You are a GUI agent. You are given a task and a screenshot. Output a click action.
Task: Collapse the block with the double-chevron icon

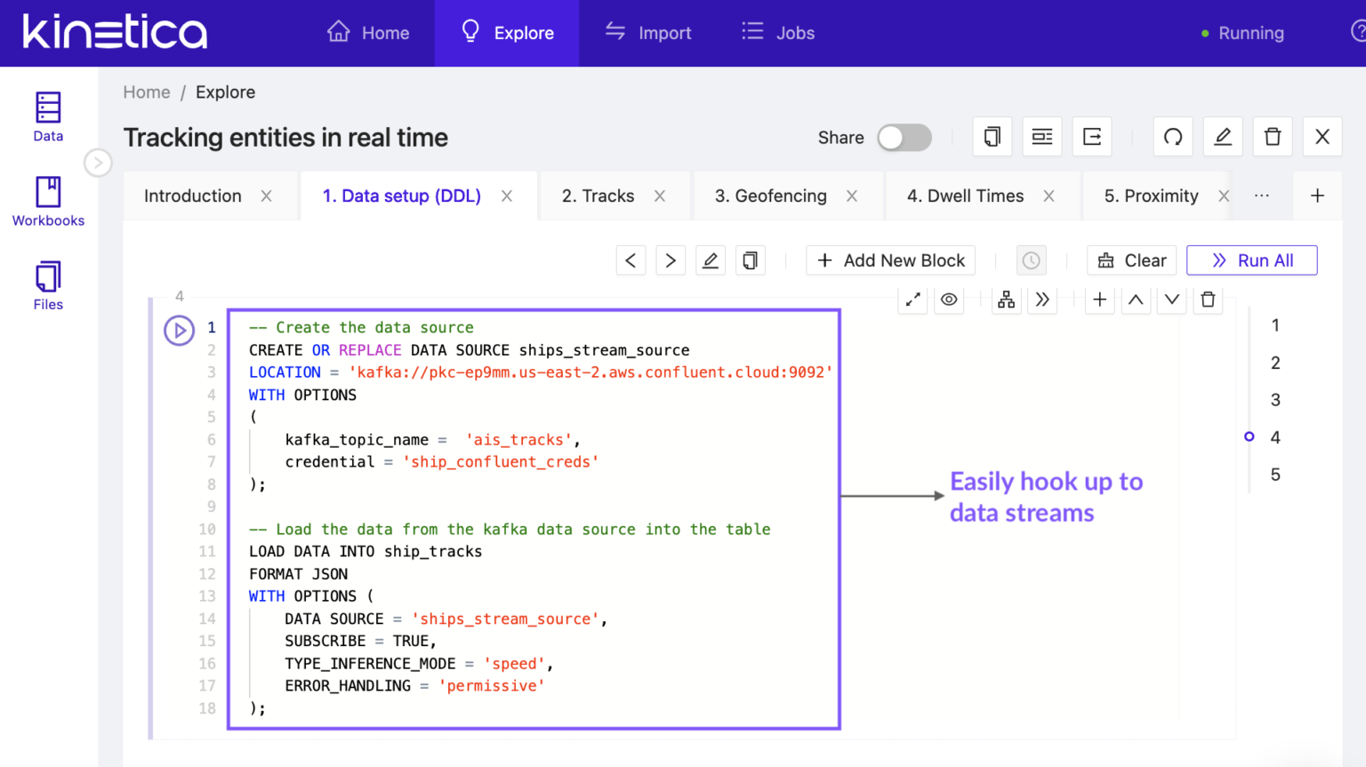1042,300
